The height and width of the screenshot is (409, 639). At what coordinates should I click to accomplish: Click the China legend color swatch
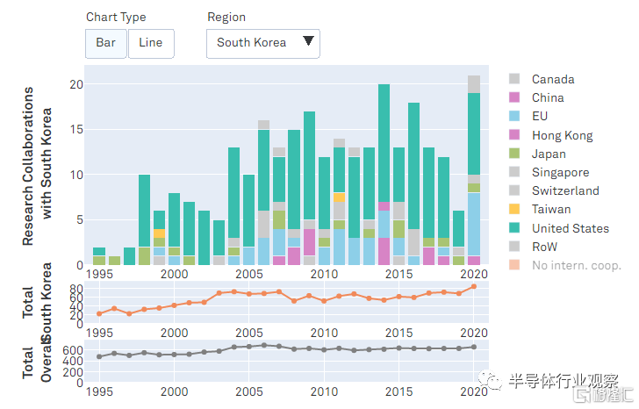pos(514,97)
